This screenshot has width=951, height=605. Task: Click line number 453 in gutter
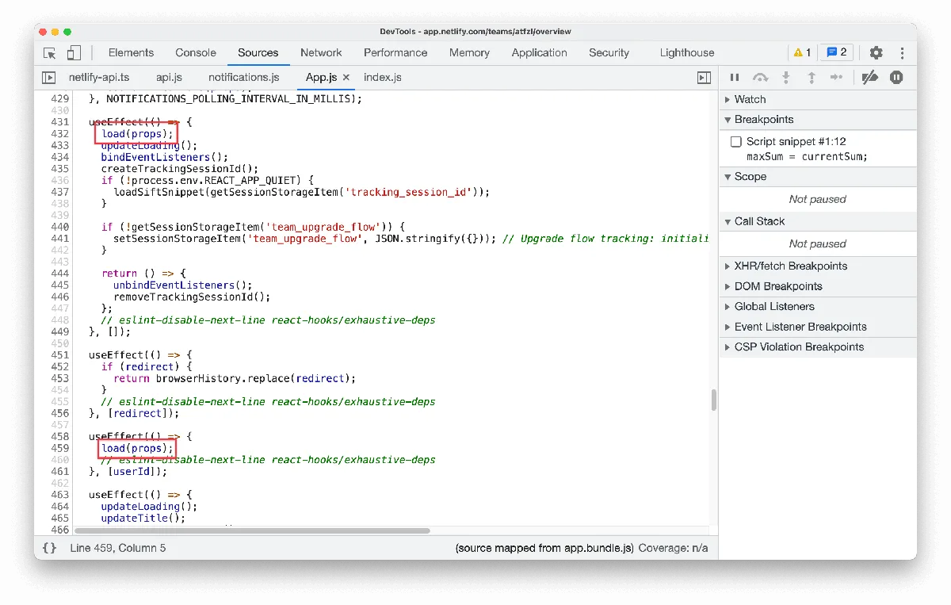pos(59,378)
